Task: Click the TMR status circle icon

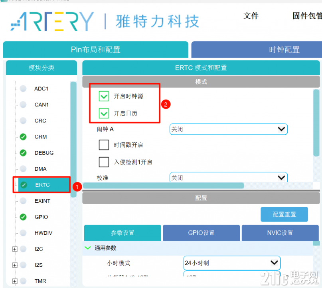Action: pyautogui.click(x=23, y=281)
